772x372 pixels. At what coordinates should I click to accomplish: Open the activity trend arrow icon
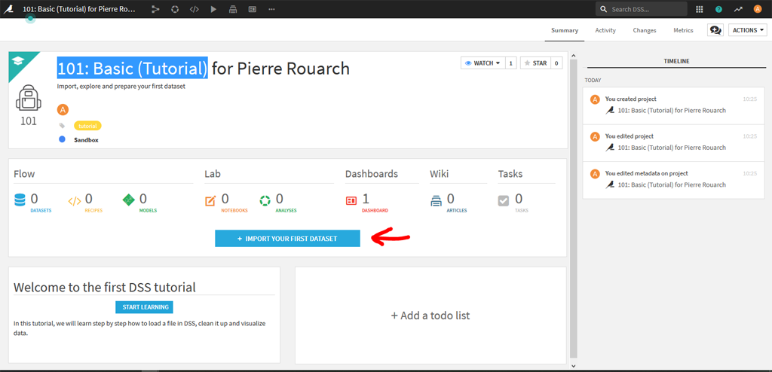click(x=738, y=9)
